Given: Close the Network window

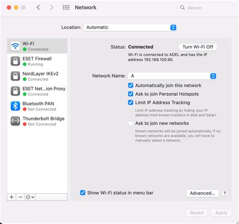Looking at the screenshot, I should (x=9, y=8).
